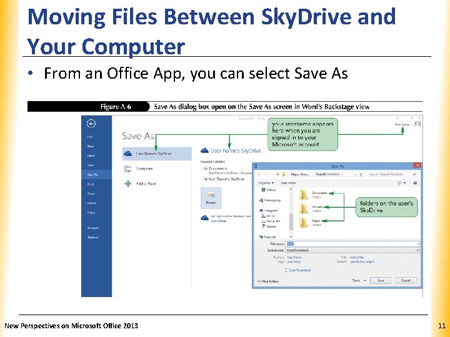Choose Open in the Backstage sidebar
The image size is (450, 337).
[91, 155]
